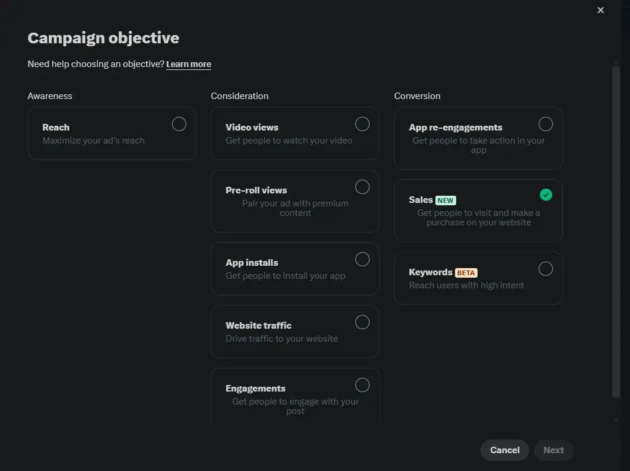Close the Campaign objective dialog
Image resolution: width=630 pixels, height=471 pixels.
600,10
